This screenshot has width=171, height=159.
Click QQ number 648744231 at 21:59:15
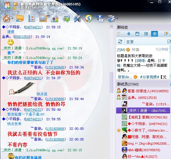tap(33, 27)
